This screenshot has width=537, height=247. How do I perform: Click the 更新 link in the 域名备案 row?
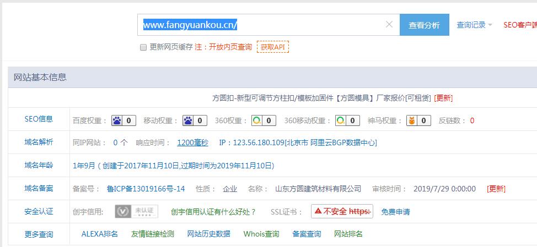click(496, 189)
